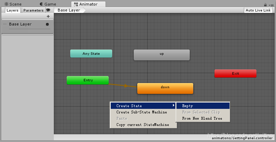Select the Base Layer row in the layer list
276x142 pixels.
coord(28,27)
